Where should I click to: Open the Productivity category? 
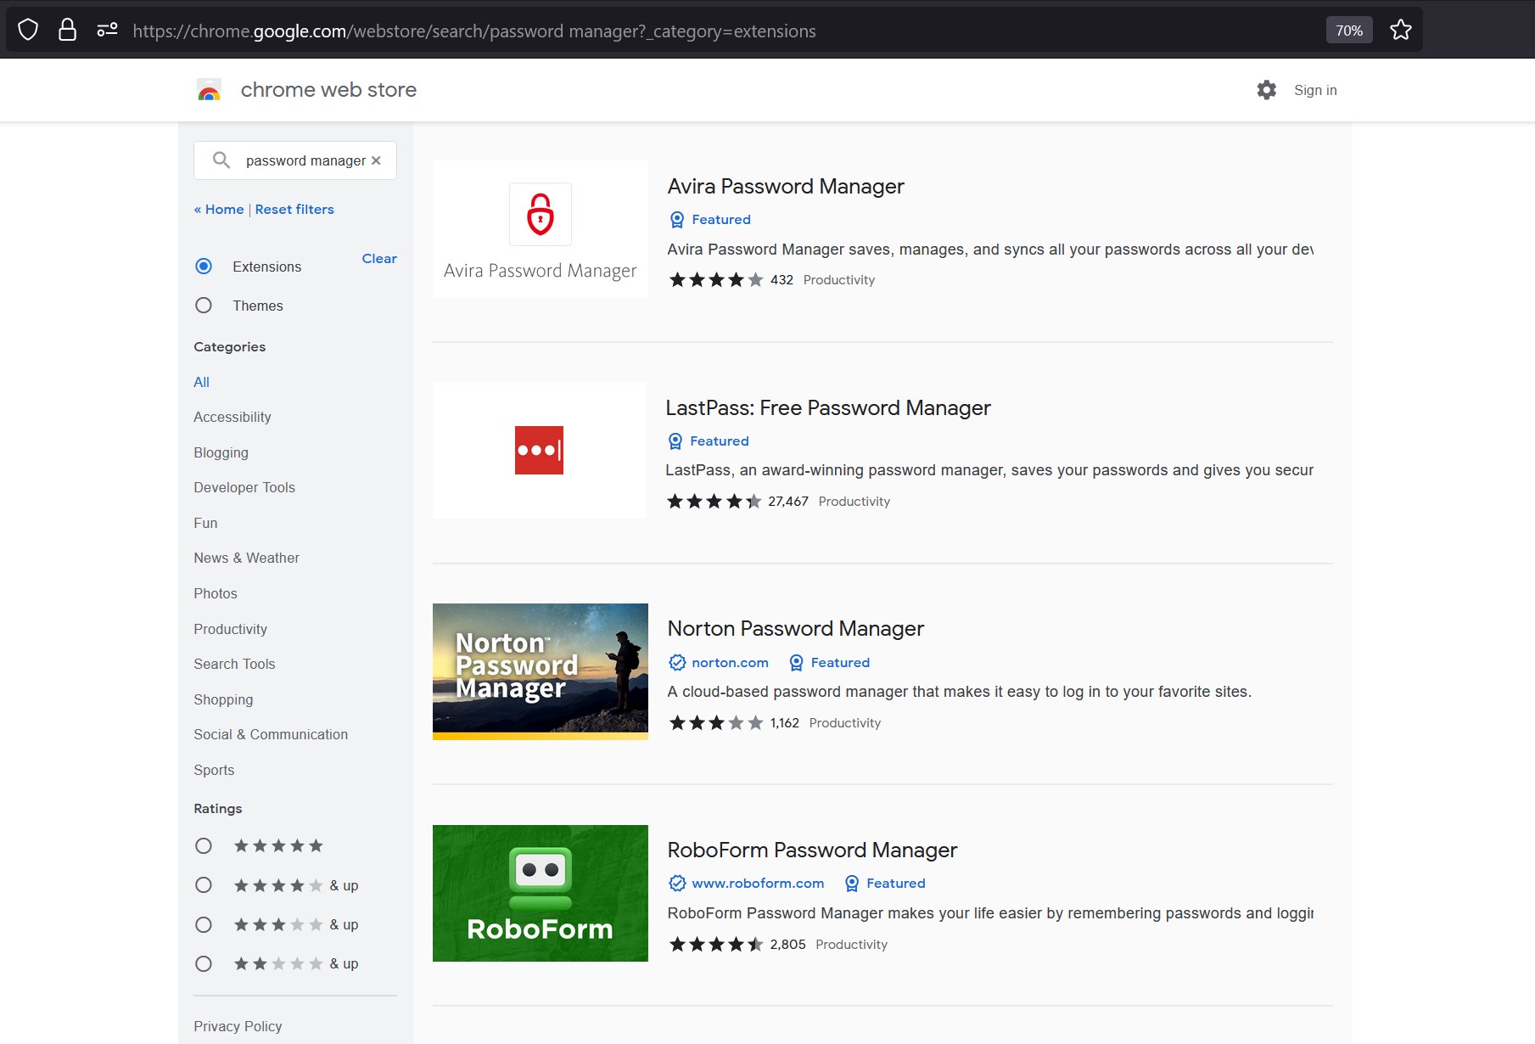pos(230,629)
